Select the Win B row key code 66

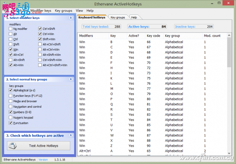click(x=152, y=42)
